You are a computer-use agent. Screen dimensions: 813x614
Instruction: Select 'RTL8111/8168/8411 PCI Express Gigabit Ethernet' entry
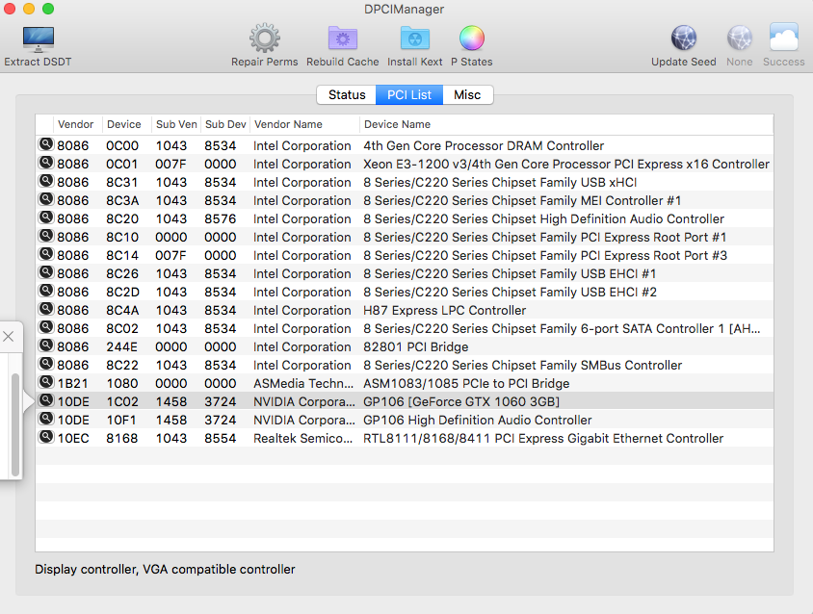543,438
